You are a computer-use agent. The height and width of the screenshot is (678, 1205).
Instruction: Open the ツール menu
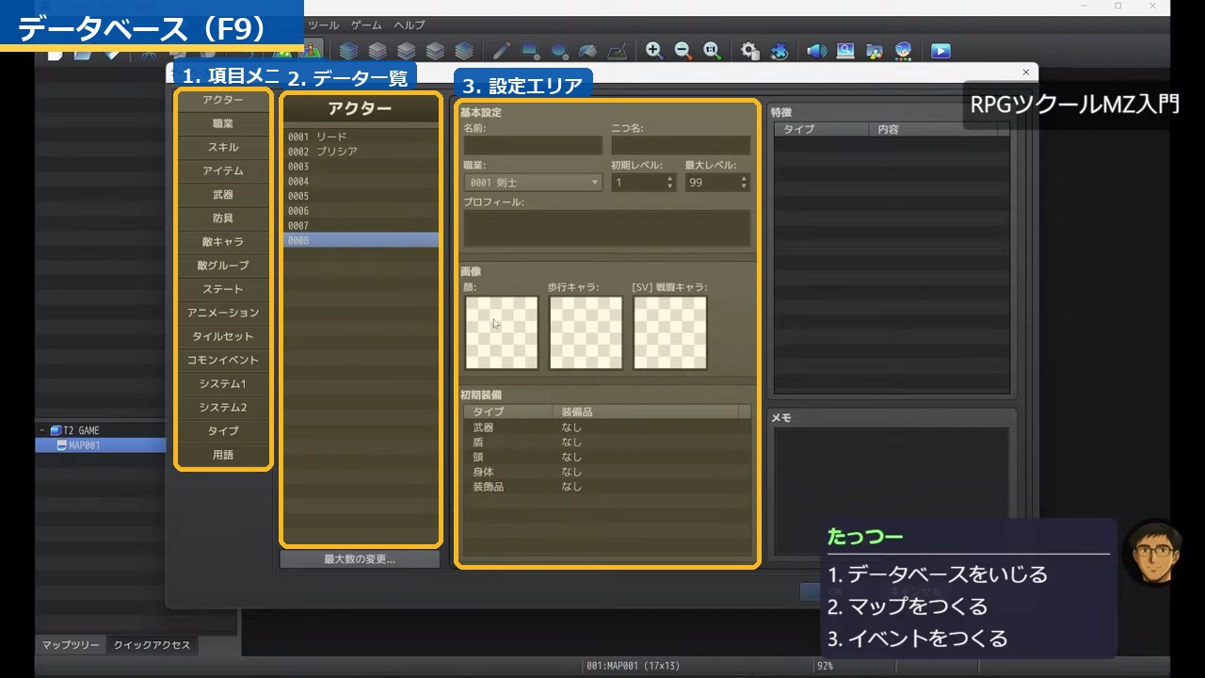(324, 24)
